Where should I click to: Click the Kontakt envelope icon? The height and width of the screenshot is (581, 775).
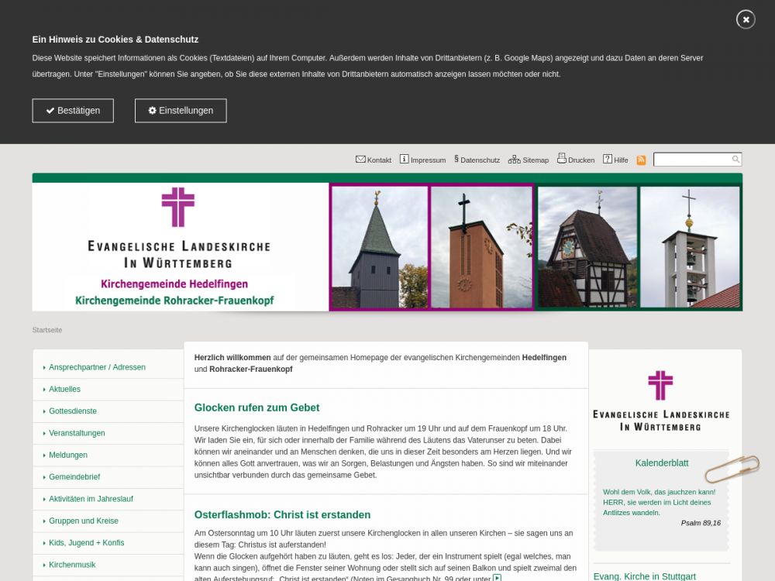click(x=360, y=160)
